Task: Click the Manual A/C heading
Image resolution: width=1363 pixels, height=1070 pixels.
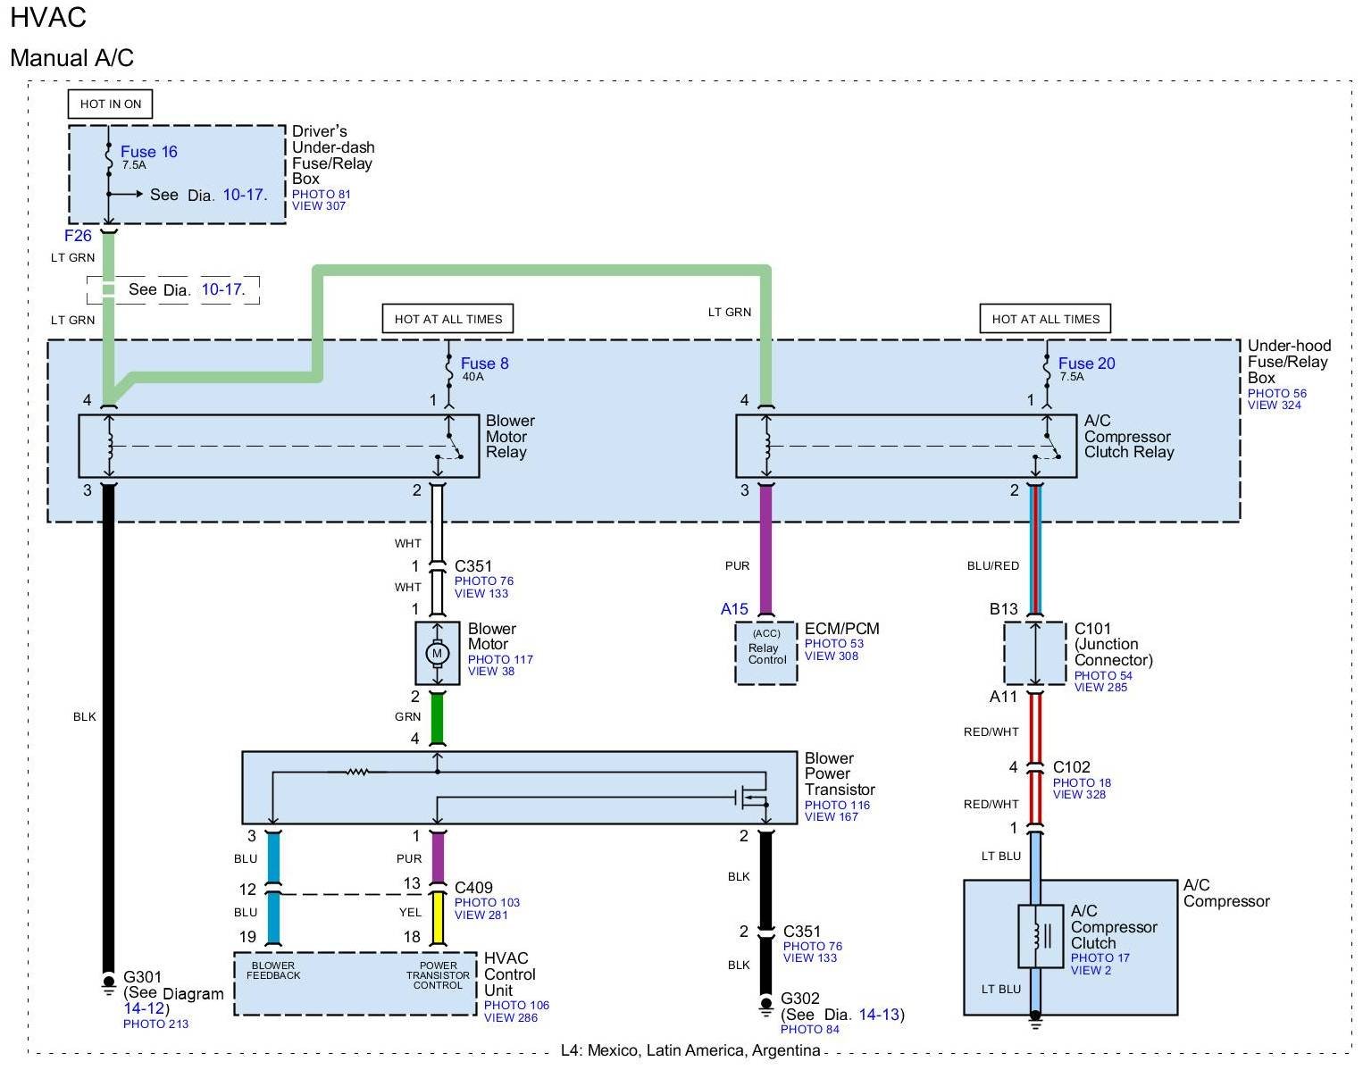Action: point(71,58)
